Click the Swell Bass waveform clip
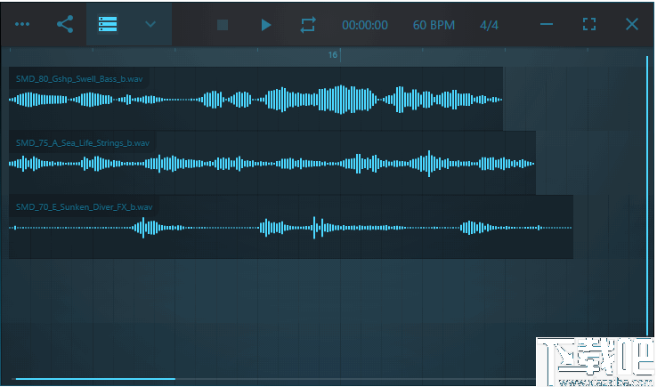 (255, 100)
